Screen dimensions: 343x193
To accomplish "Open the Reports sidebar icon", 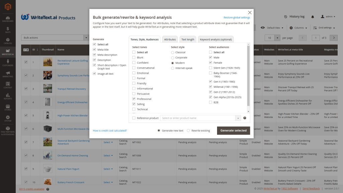I will coord(8,96).
